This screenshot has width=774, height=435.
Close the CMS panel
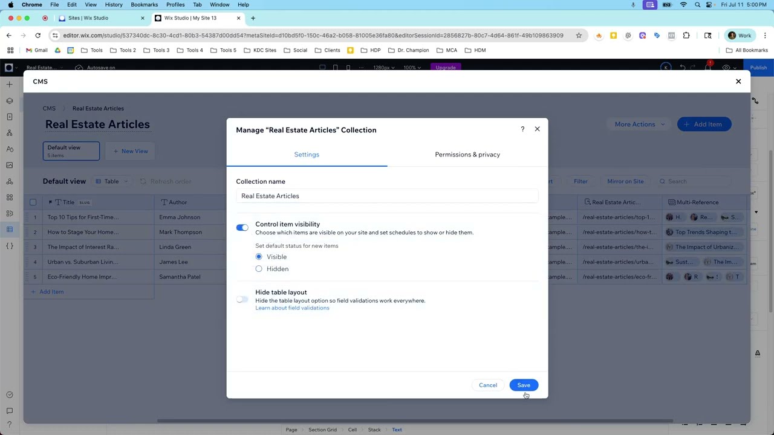(x=738, y=81)
